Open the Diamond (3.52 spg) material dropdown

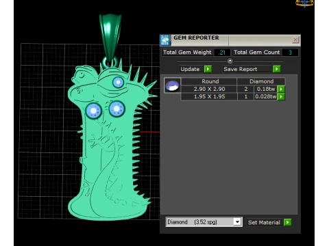tap(237, 222)
